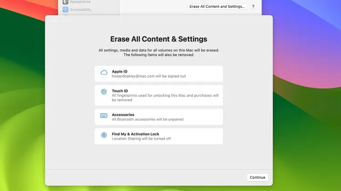Click the Touch ID heading text
The width and height of the screenshot is (341, 191).
(120, 91)
